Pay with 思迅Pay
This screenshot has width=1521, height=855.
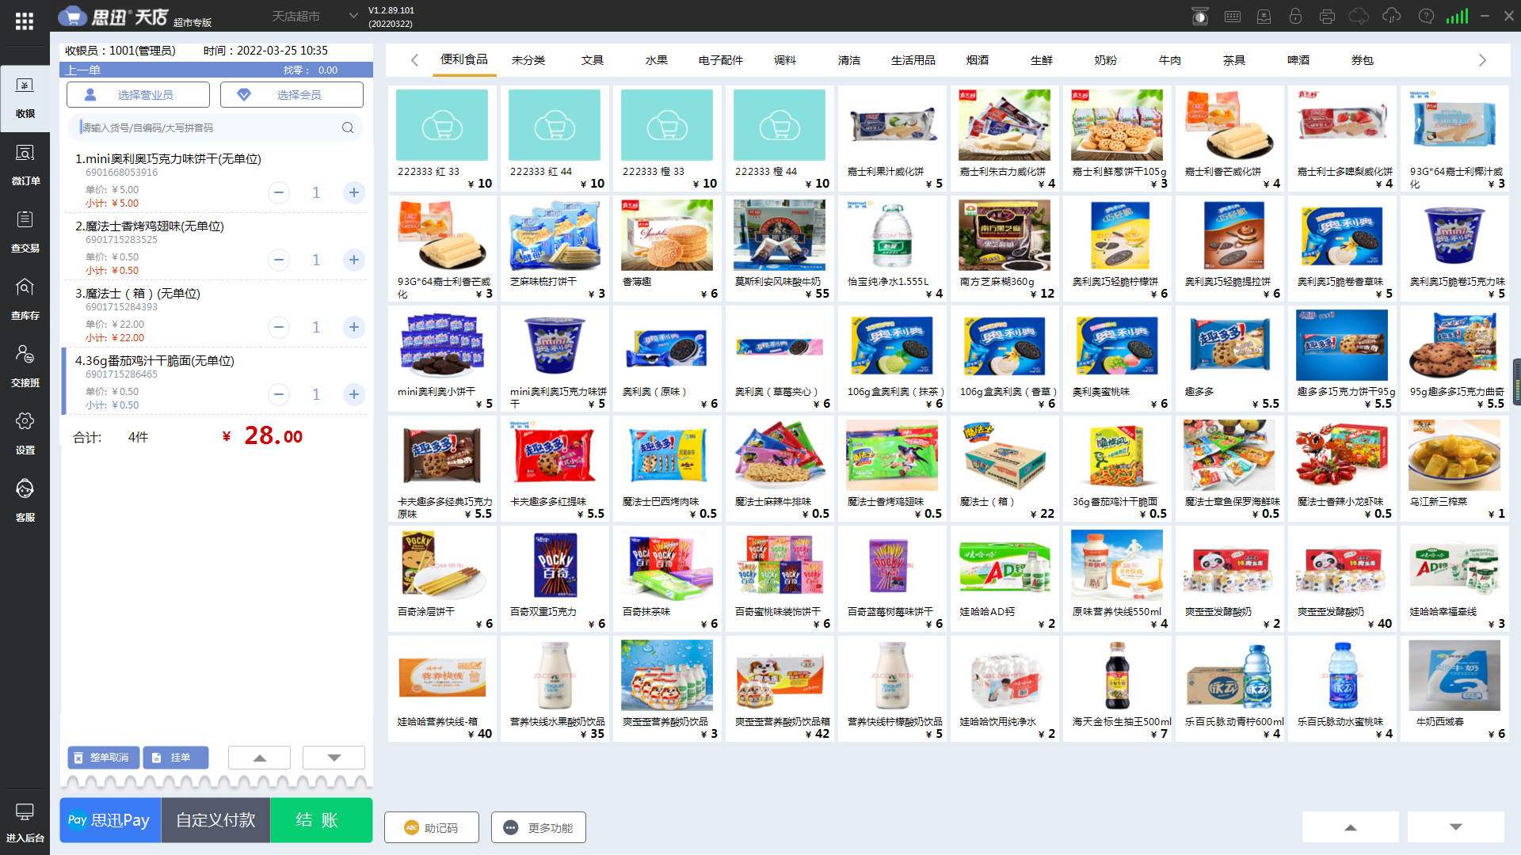click(110, 820)
